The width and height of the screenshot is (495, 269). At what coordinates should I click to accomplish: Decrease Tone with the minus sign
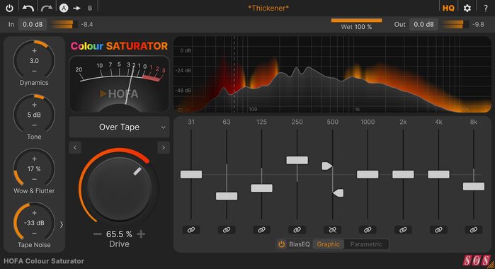(x=34, y=125)
